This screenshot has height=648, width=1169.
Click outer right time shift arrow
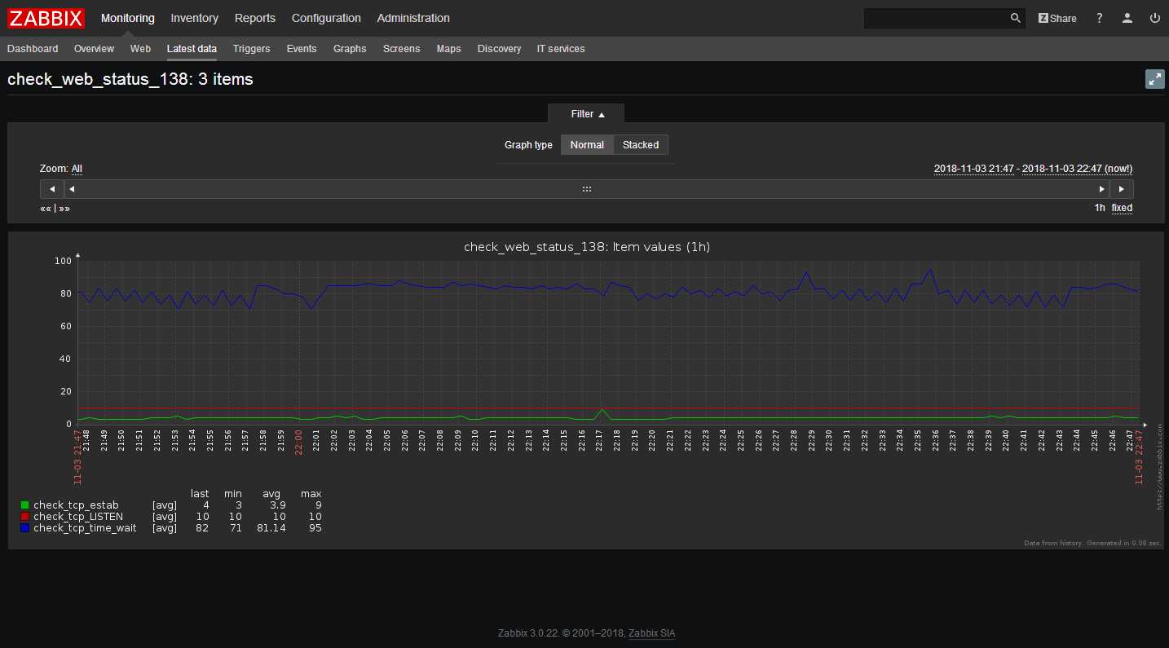pyautogui.click(x=1122, y=189)
